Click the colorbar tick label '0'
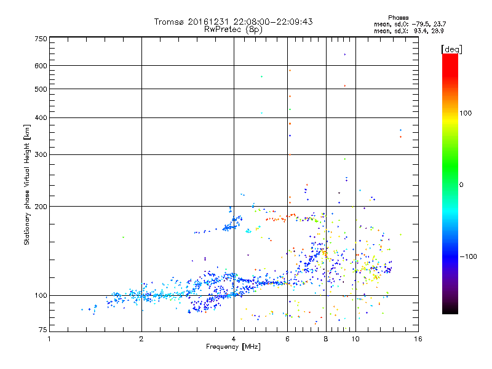The image size is (492, 369). click(461, 185)
